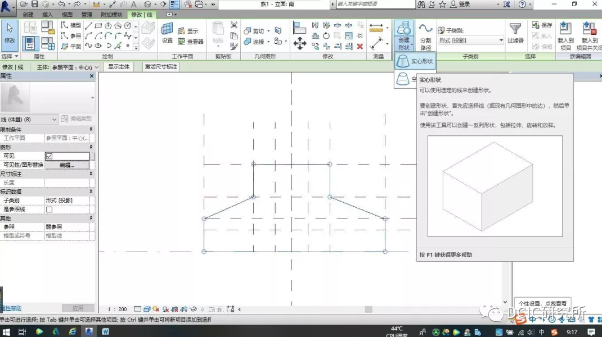
Task: Open the Windows Start menu
Action: 6,331
